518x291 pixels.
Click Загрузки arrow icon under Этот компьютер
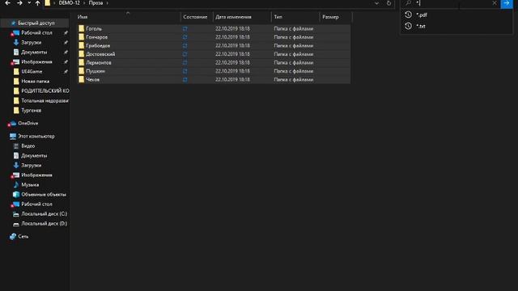16,165
